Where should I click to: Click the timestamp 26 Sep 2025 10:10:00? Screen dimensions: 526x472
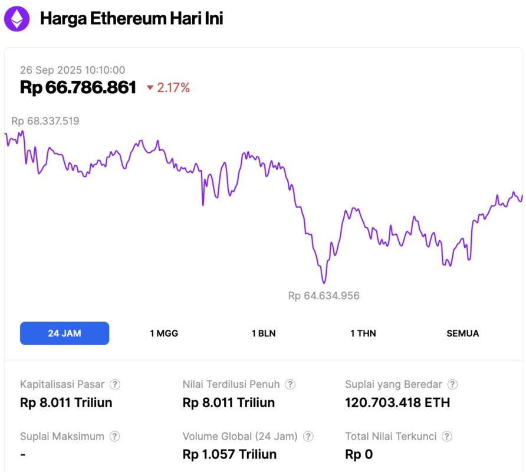(x=73, y=70)
